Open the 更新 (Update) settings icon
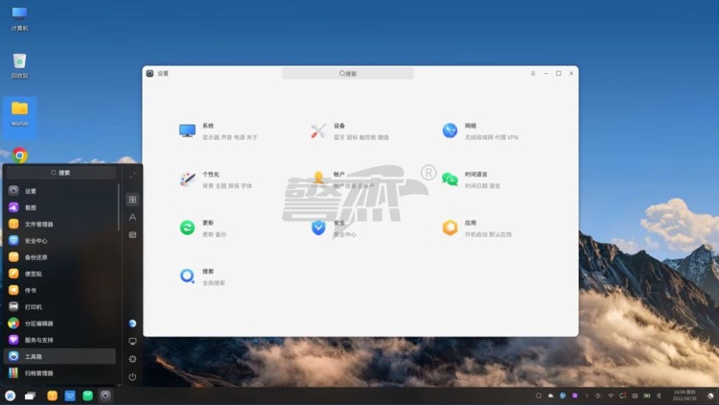This screenshot has width=719, height=405. tap(188, 227)
